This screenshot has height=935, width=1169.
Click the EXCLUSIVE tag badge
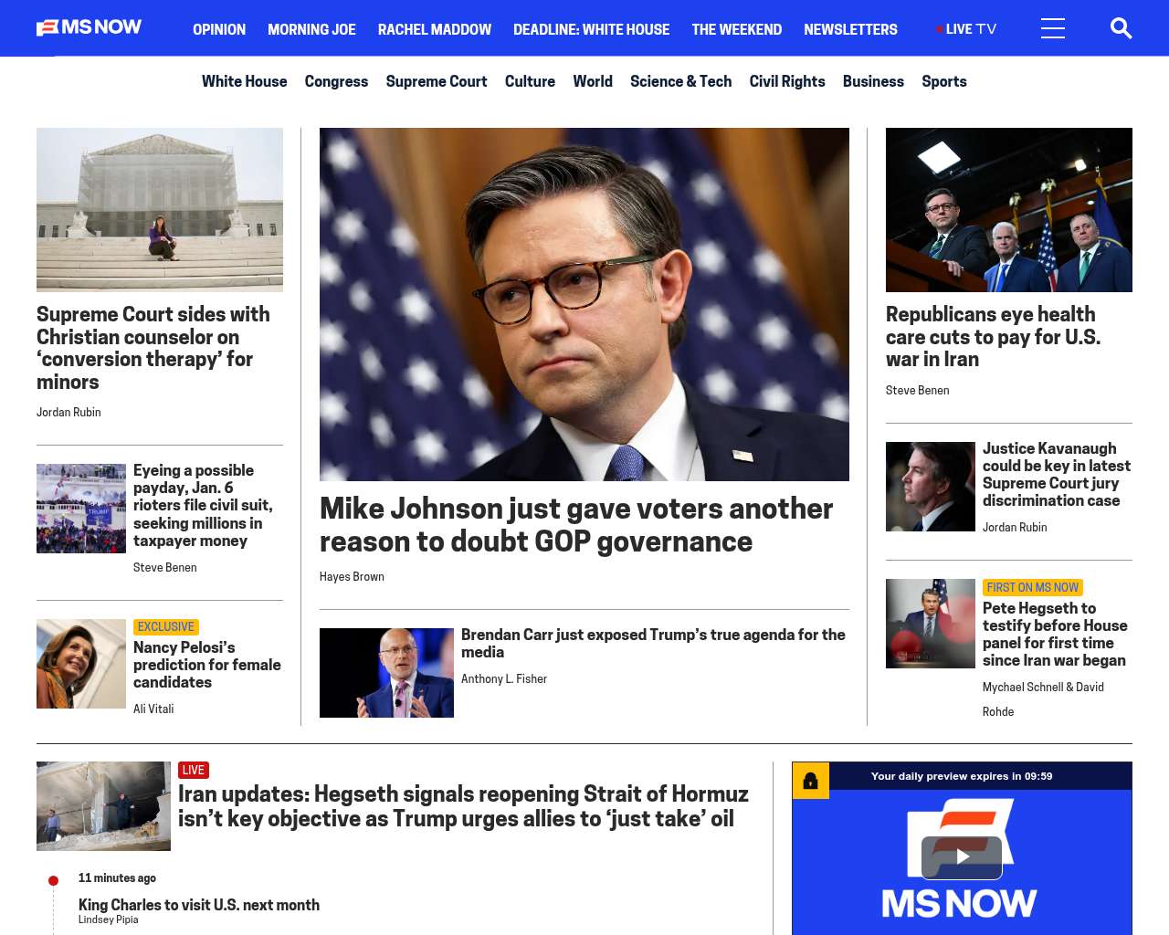166,627
